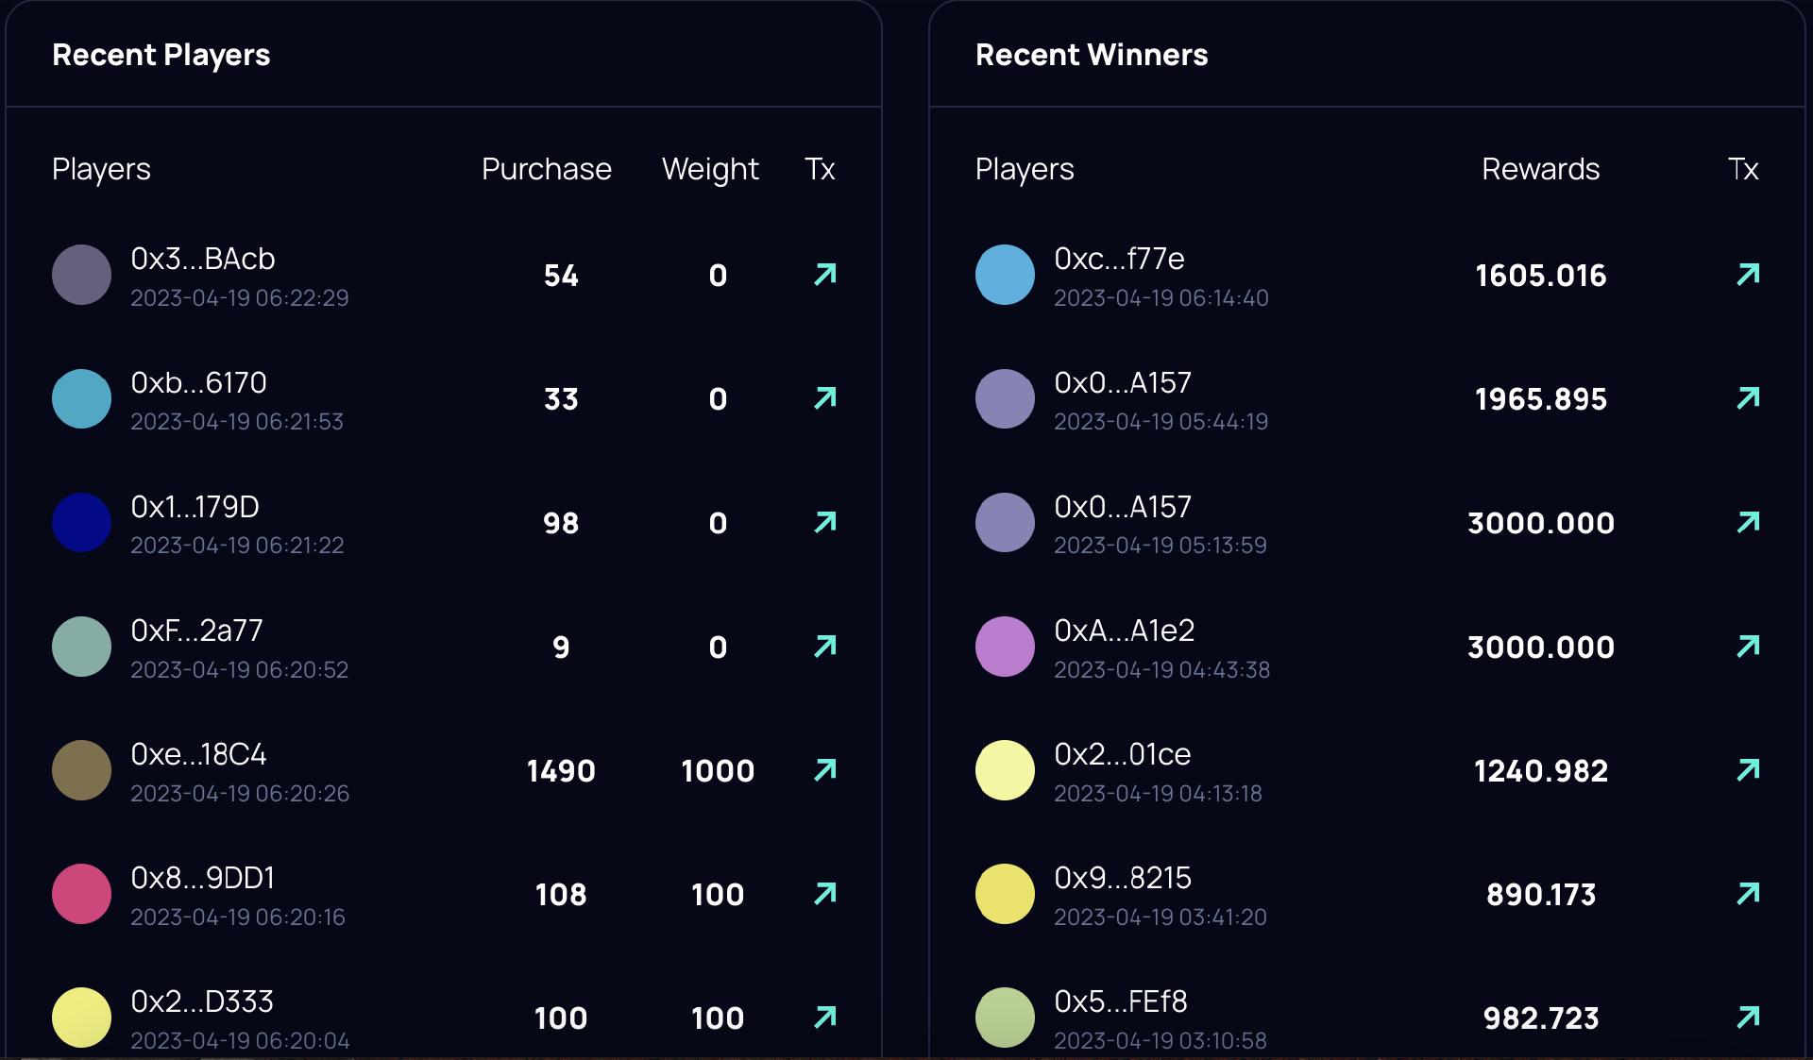Click Tx arrow for player 0xF...2a77
Image resolution: width=1813 pixels, height=1060 pixels.
pos(825,647)
